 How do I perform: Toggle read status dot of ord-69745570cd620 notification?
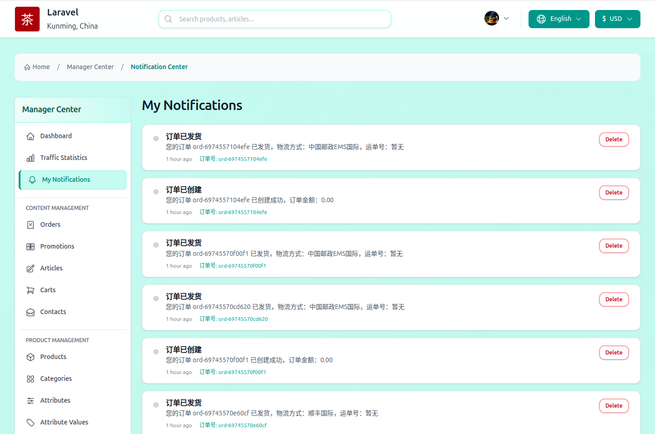(x=156, y=299)
